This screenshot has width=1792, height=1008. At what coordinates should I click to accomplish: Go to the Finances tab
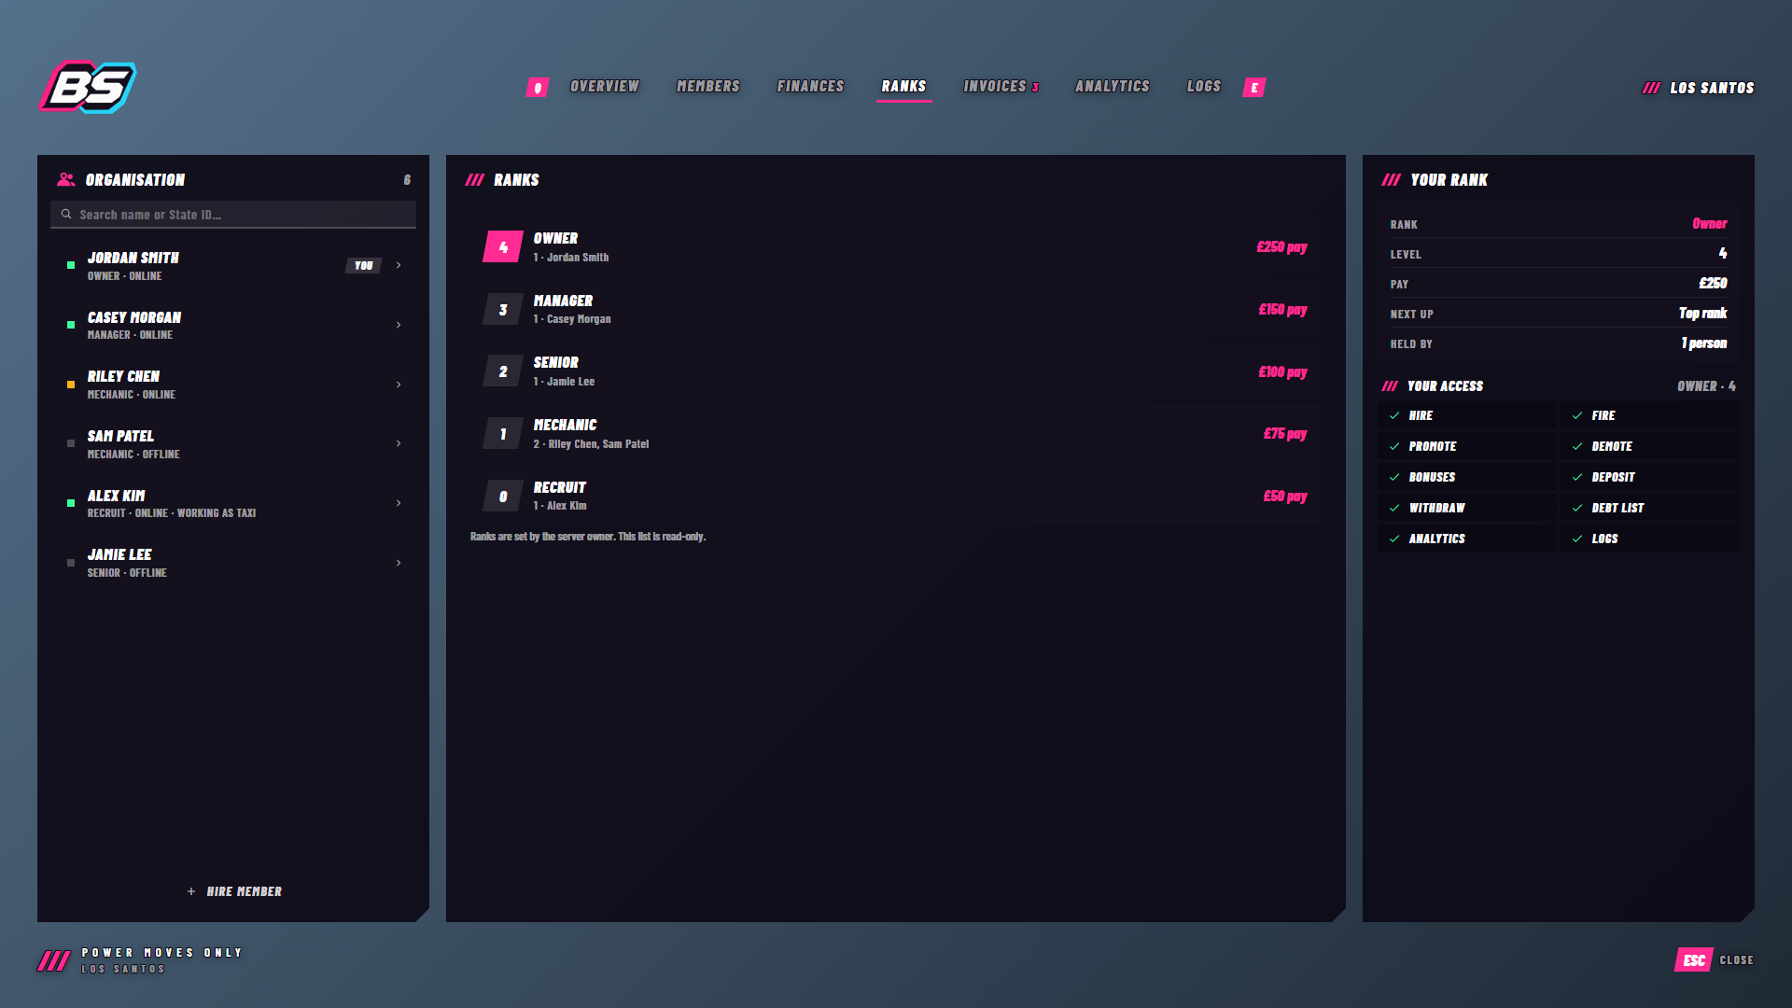(x=810, y=86)
